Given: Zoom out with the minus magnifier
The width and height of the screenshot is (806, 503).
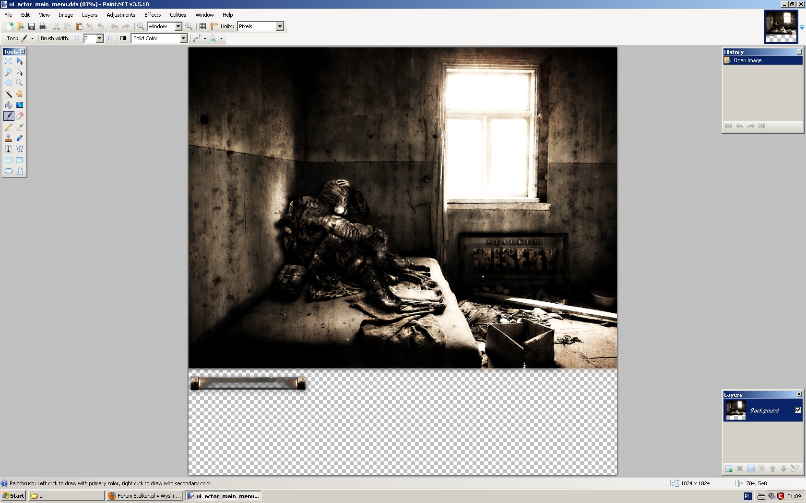Looking at the screenshot, I should coord(141,26).
